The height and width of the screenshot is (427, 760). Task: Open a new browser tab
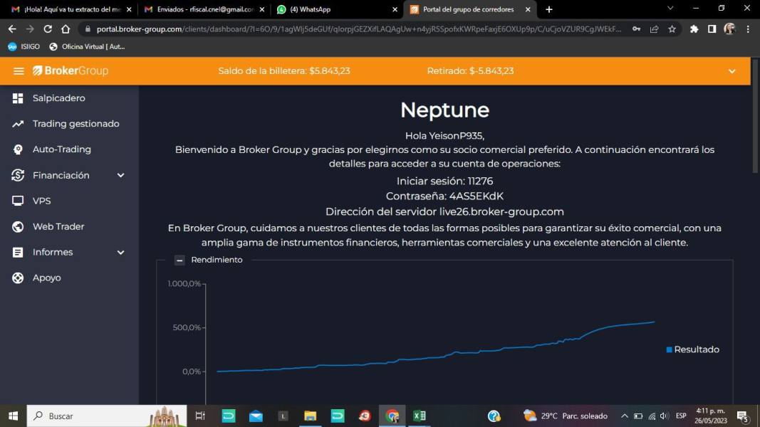[548, 9]
